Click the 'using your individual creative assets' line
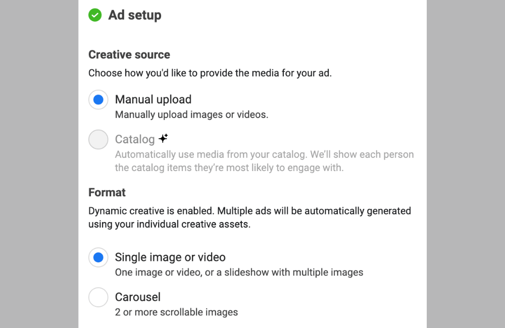This screenshot has height=328, width=505. click(169, 224)
